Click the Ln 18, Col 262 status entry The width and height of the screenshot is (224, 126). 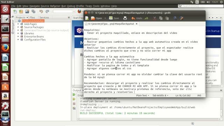[183, 96]
